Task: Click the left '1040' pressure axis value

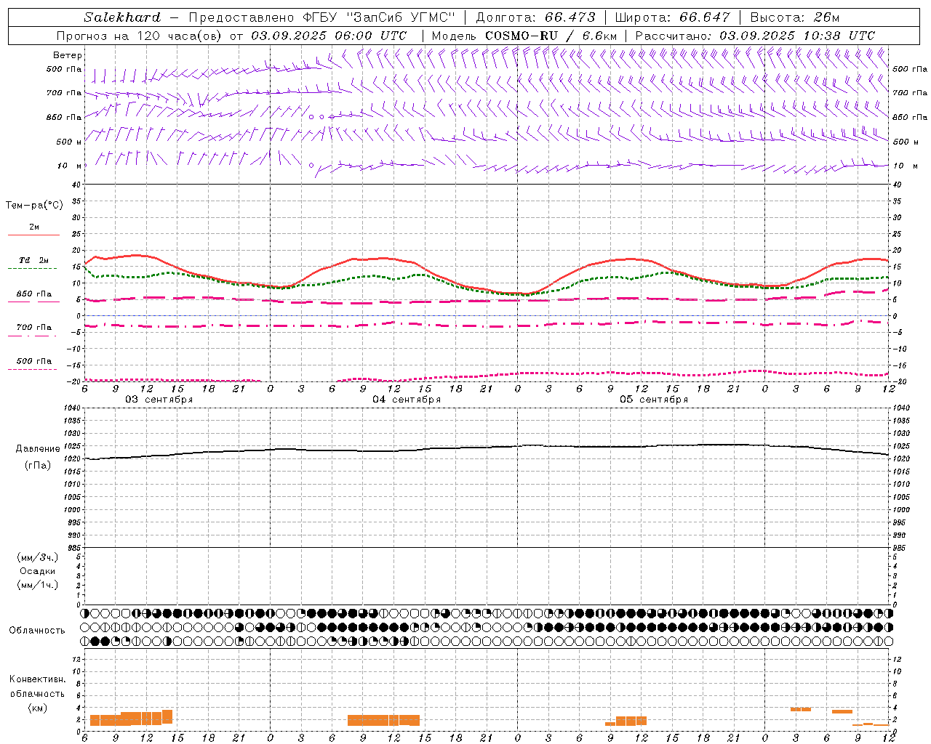Action: click(72, 408)
